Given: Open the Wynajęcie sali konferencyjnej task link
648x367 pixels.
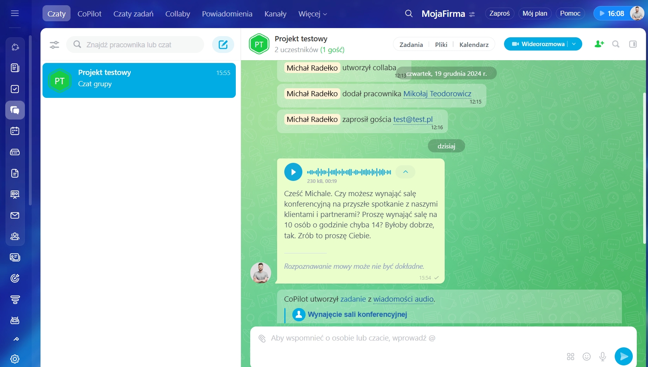Looking at the screenshot, I should [x=357, y=314].
